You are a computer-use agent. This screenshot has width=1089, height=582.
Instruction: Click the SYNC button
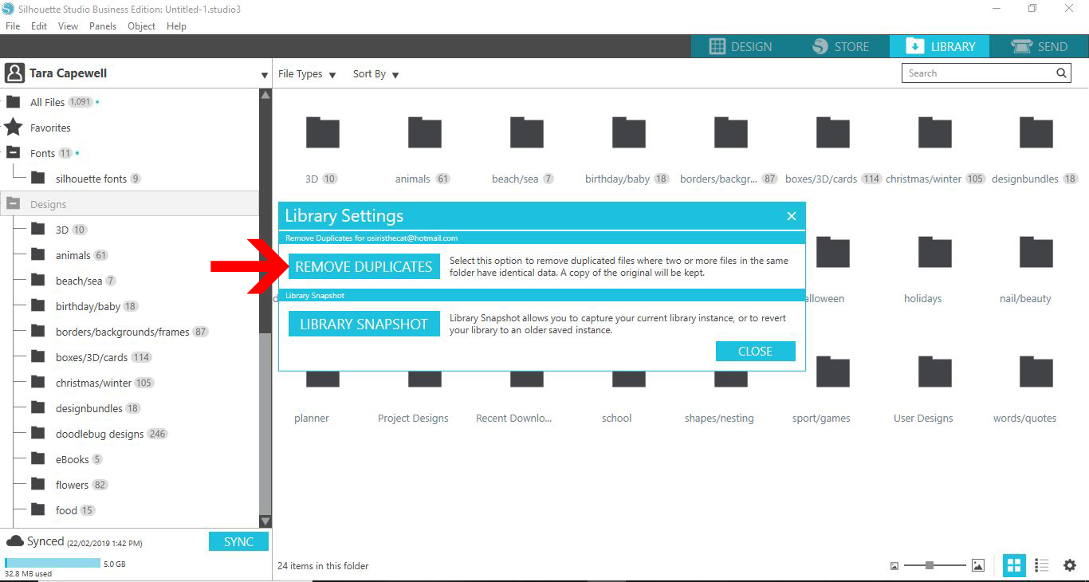(238, 541)
